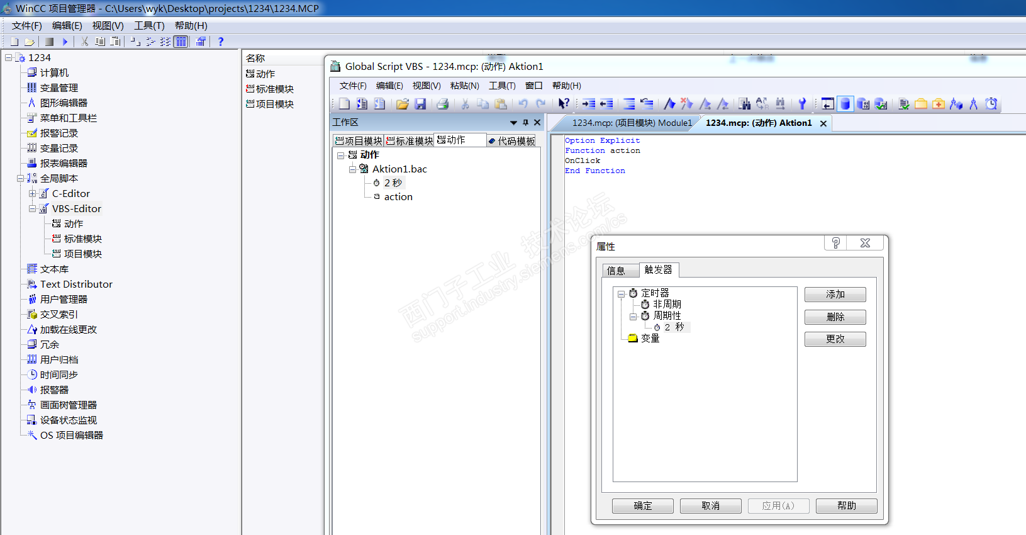The image size is (1026, 535).
Task: Print the script using the printer icon
Action: pos(443,104)
